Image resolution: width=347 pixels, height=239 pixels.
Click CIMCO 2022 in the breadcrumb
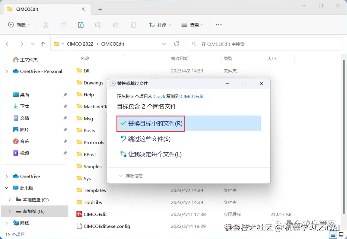(80, 44)
